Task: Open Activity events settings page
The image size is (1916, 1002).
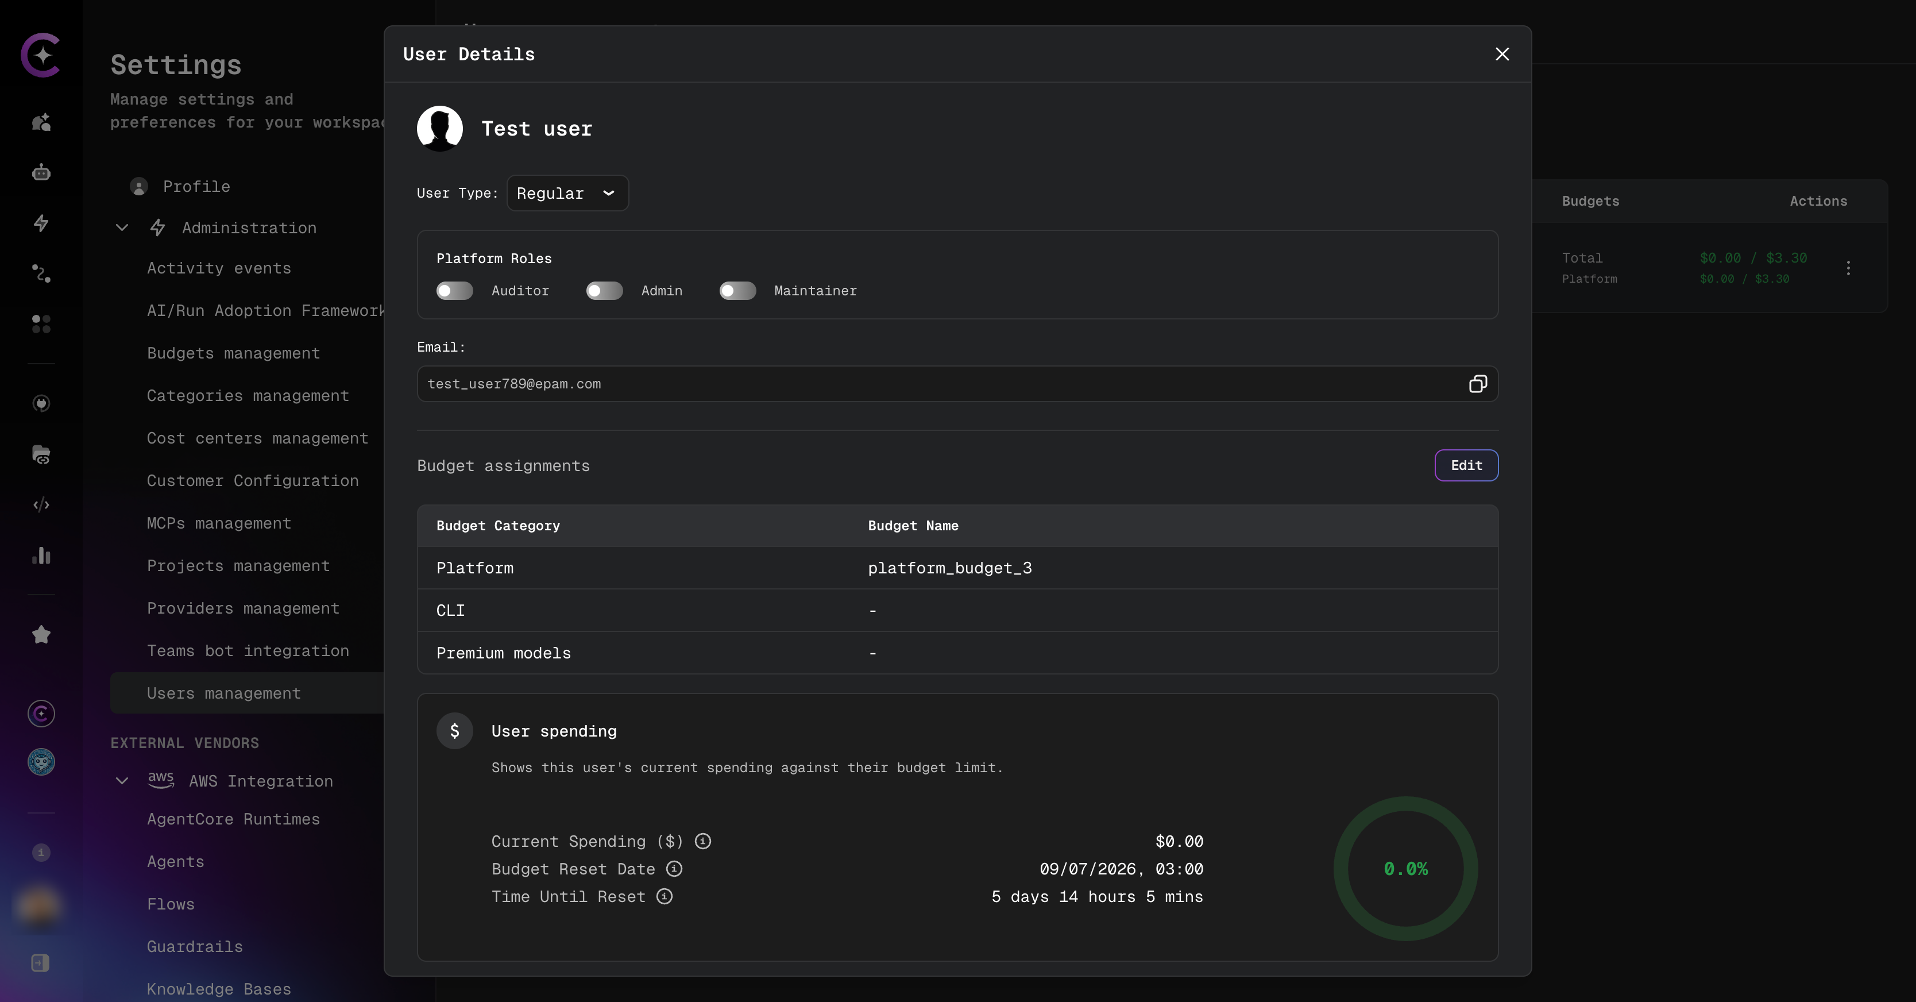Action: pyautogui.click(x=219, y=268)
